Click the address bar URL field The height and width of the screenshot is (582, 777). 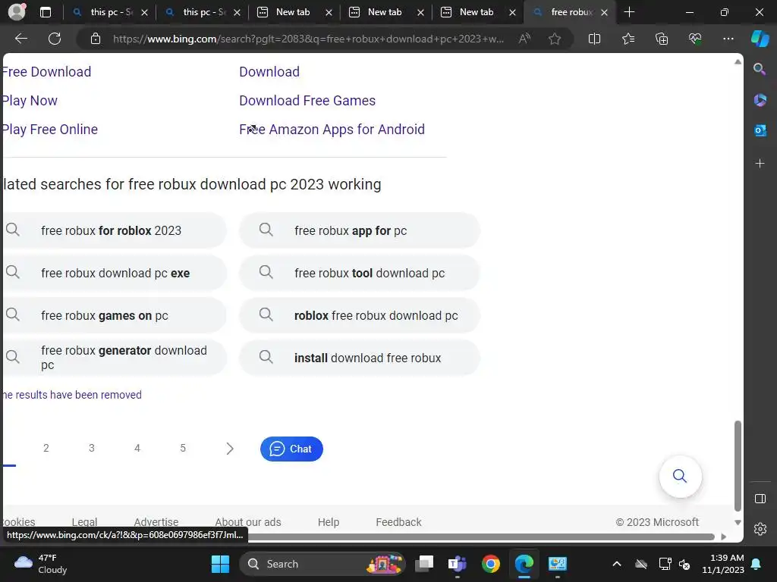[308, 39]
